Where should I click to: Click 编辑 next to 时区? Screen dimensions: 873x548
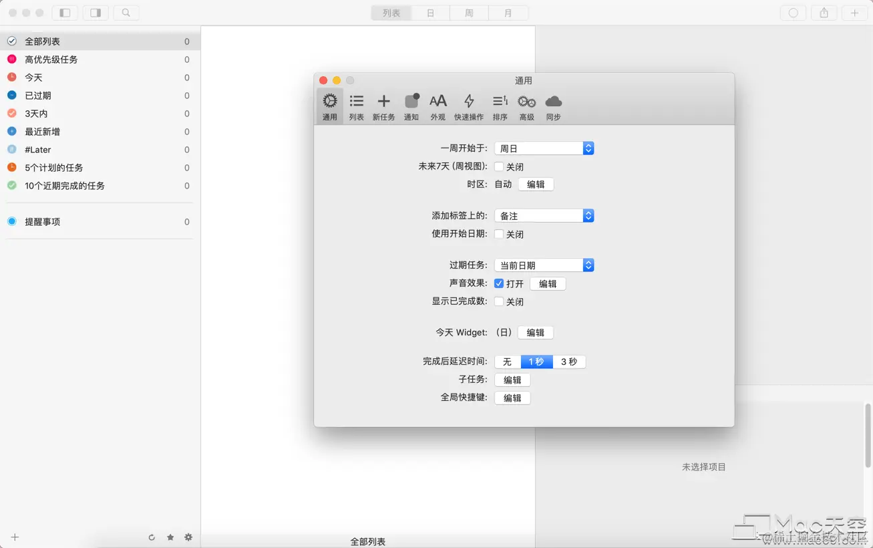click(536, 184)
